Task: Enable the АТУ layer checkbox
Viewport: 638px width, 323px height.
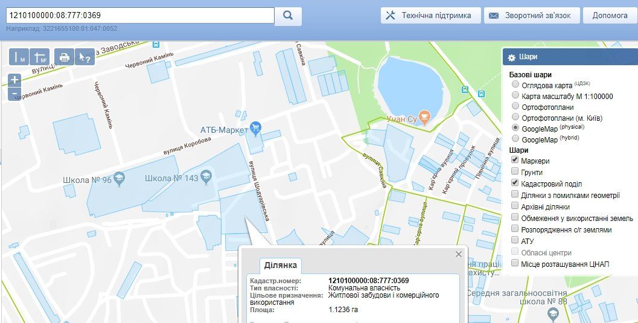Action: [515, 240]
